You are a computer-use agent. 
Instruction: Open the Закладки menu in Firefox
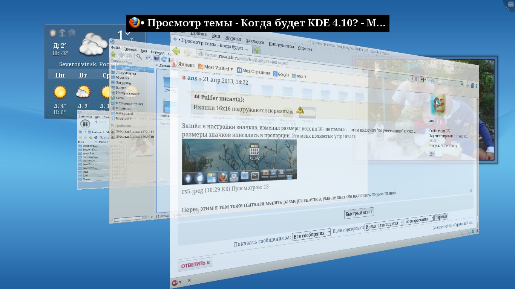[255, 41]
